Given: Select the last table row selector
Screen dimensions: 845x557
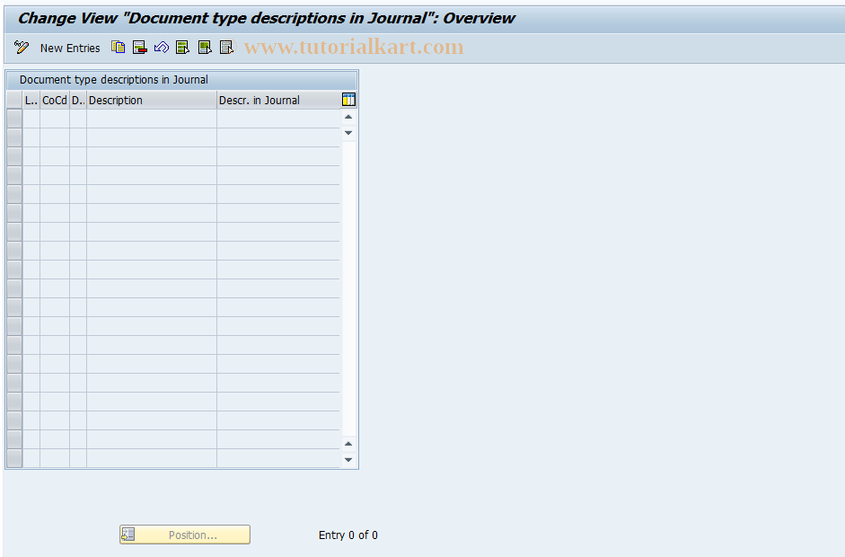Looking at the screenshot, I should pyautogui.click(x=14, y=458).
